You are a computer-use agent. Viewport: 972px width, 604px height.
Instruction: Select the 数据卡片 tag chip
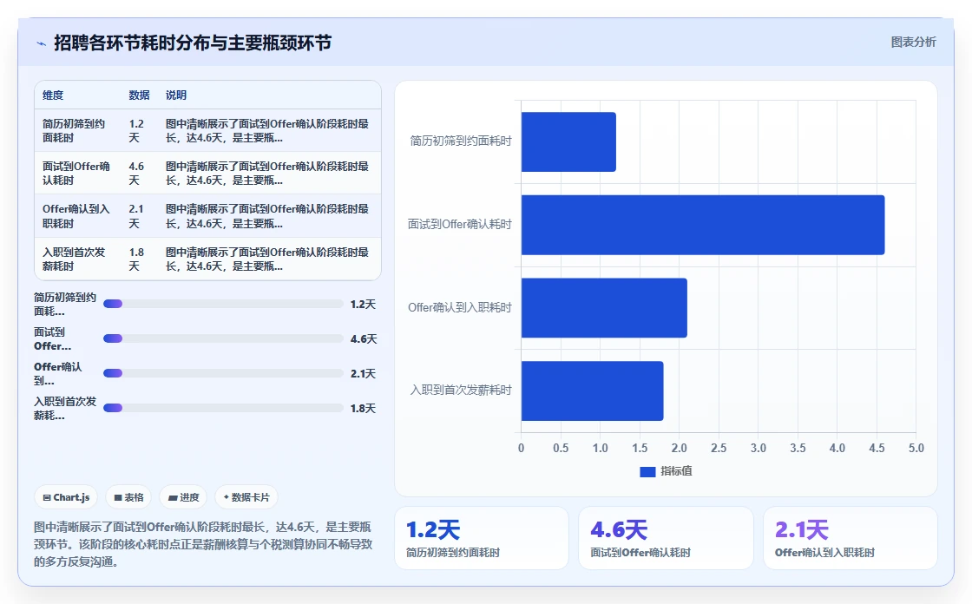(246, 497)
